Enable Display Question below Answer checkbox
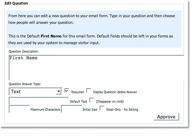195x139 pixels. click(89, 91)
